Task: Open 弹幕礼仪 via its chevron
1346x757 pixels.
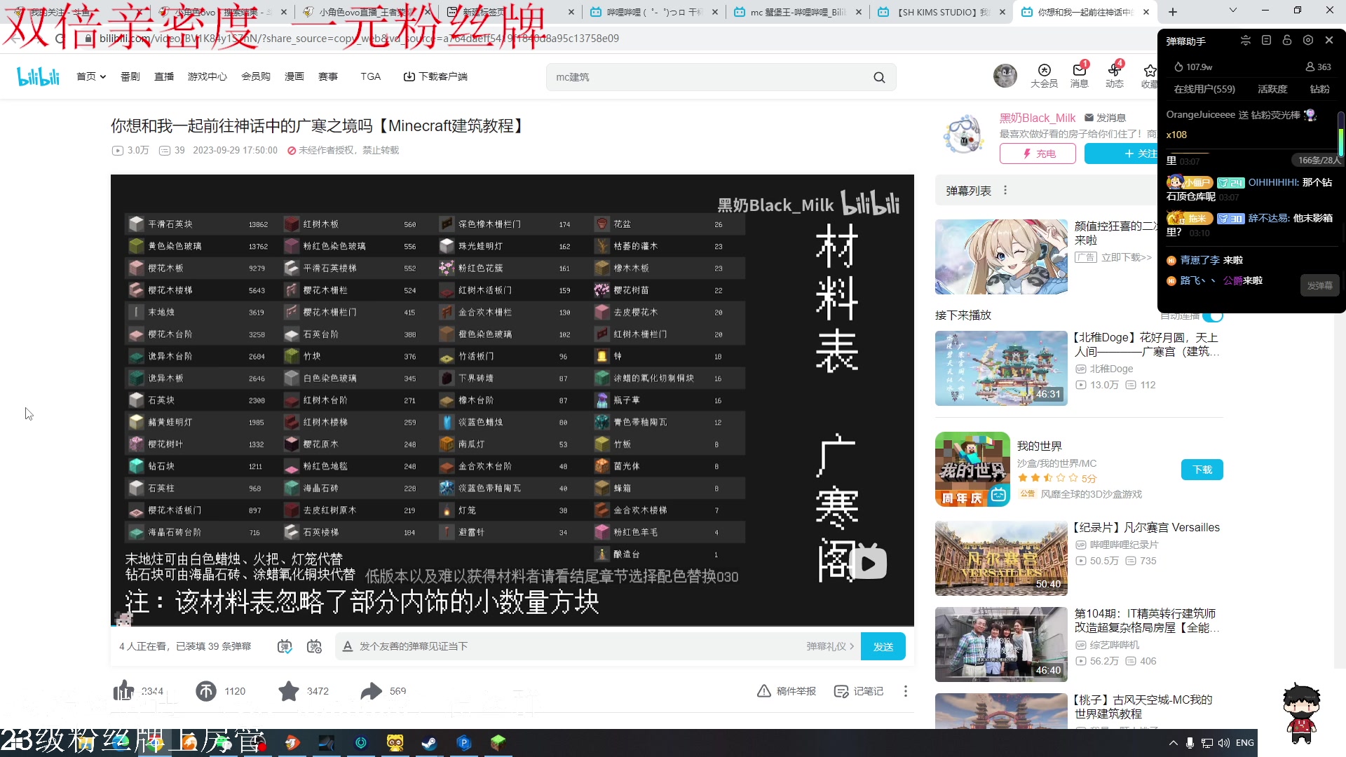Action: (852, 646)
